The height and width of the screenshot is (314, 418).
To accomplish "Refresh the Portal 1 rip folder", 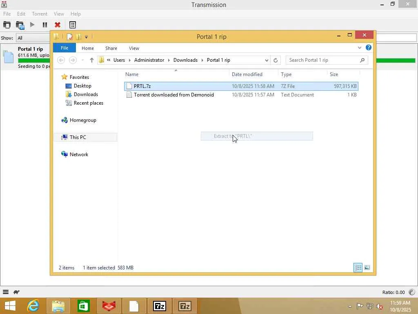I will pos(276,61).
